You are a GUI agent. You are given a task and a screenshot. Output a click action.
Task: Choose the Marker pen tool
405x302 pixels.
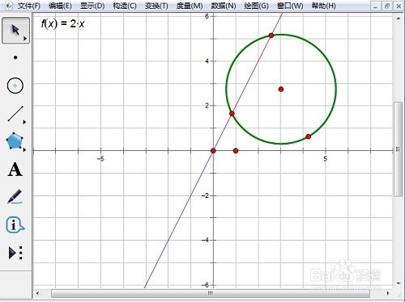pos(15,197)
